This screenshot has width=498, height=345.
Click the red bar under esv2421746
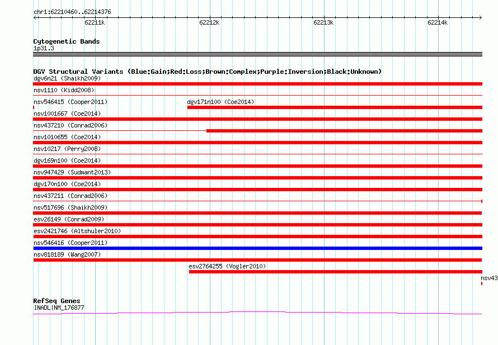257,237
